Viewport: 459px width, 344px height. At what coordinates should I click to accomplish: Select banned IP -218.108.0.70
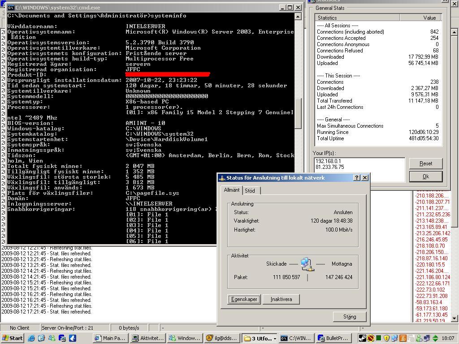(x=430, y=246)
